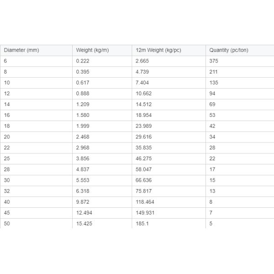Click the 10.662 cell in the table

[x=144, y=94]
